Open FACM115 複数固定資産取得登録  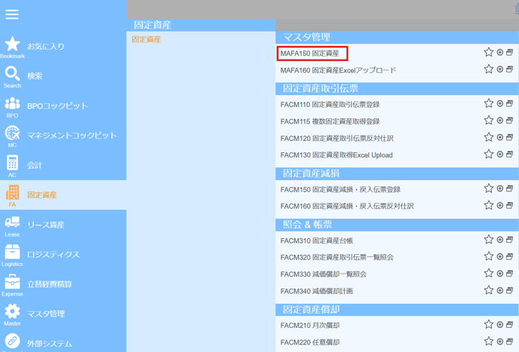pyautogui.click(x=330, y=121)
